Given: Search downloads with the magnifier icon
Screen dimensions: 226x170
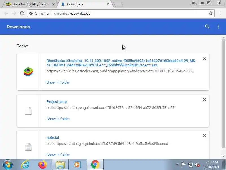Looking at the screenshot, I should [207, 27].
